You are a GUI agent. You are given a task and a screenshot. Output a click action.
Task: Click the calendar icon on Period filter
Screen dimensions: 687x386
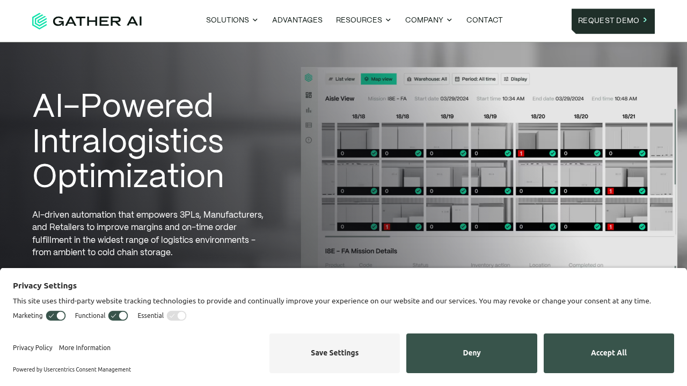pyautogui.click(x=457, y=79)
